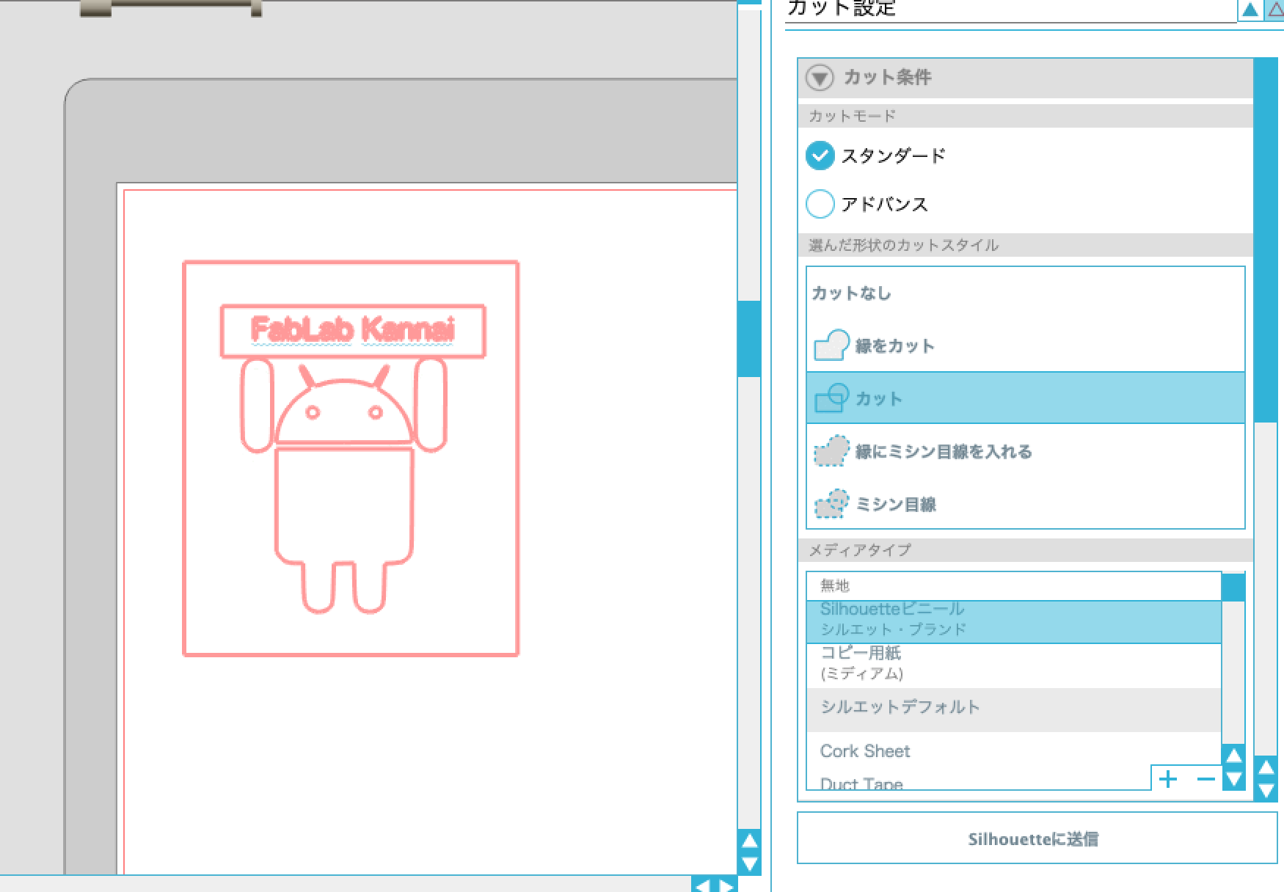Click the cut settings panel scroll-down arrow
The image size is (1284, 892).
[x=1266, y=790]
